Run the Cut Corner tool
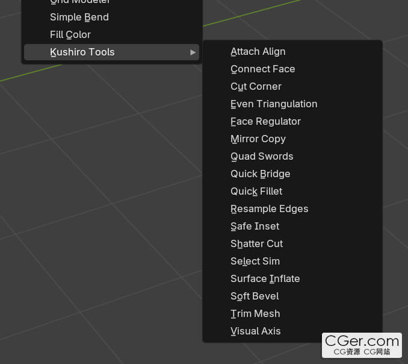The height and width of the screenshot is (364, 408). [x=292, y=87]
